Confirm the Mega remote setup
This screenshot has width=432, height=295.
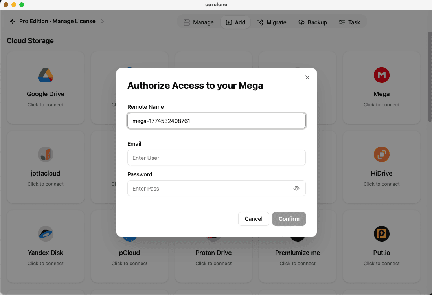pyautogui.click(x=289, y=219)
